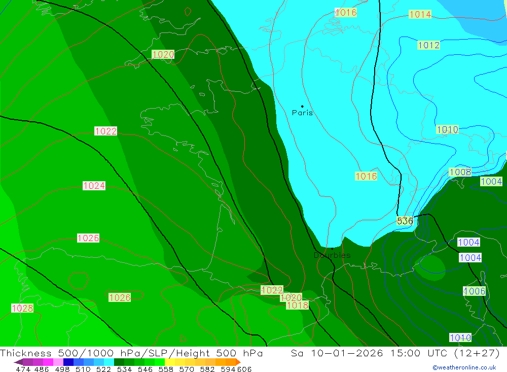Click the light pink legend swatch
The width and height of the screenshot is (507, 372).
coord(58,362)
